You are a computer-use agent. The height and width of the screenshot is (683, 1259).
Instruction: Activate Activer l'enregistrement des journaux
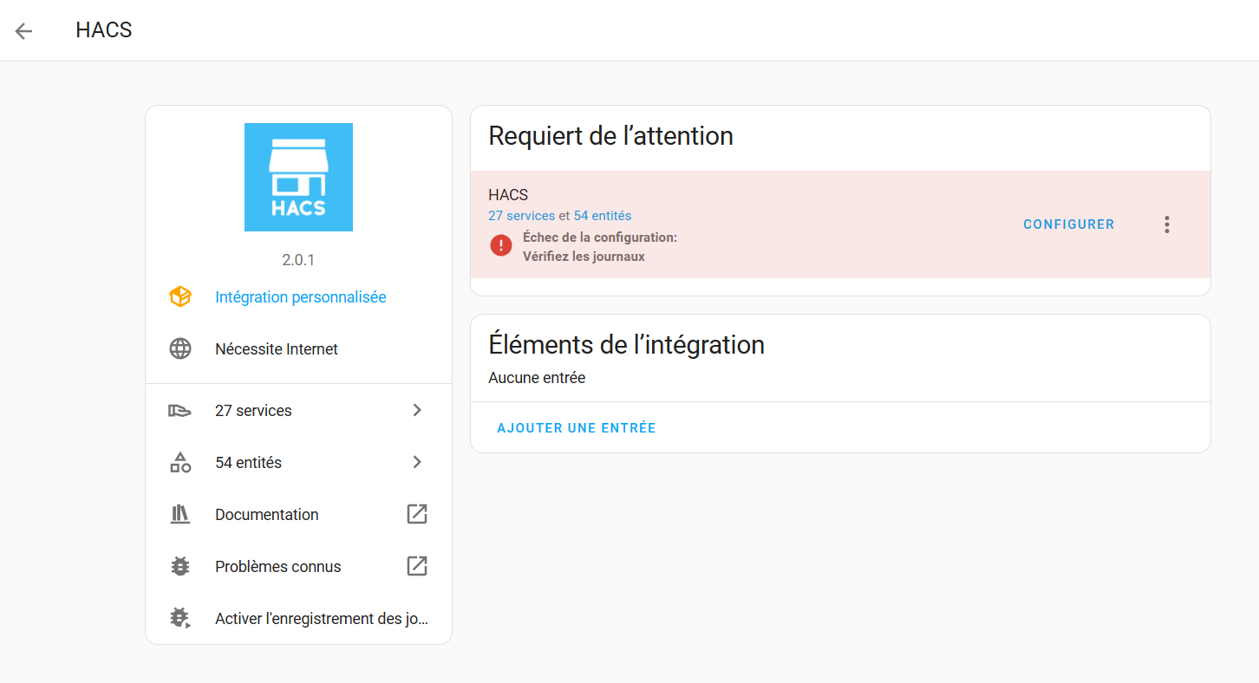(x=298, y=618)
